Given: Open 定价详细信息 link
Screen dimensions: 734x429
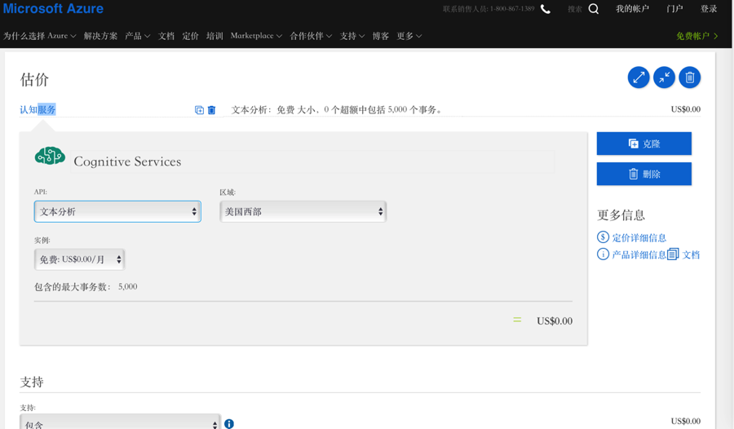Looking at the screenshot, I should click(639, 238).
